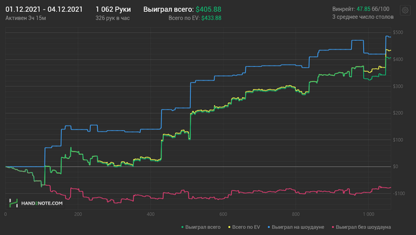The width and height of the screenshot is (416, 235).
Task: Click the winrate value 47.85
Action: (363, 9)
